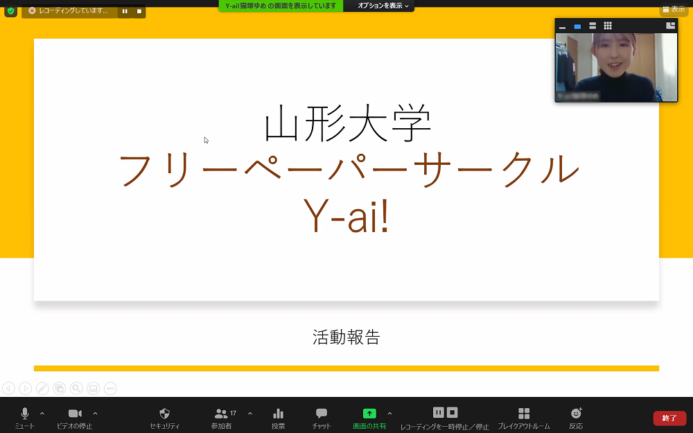The width and height of the screenshot is (693, 433).
Task: Expand screen share options chevron
Action: (389, 414)
